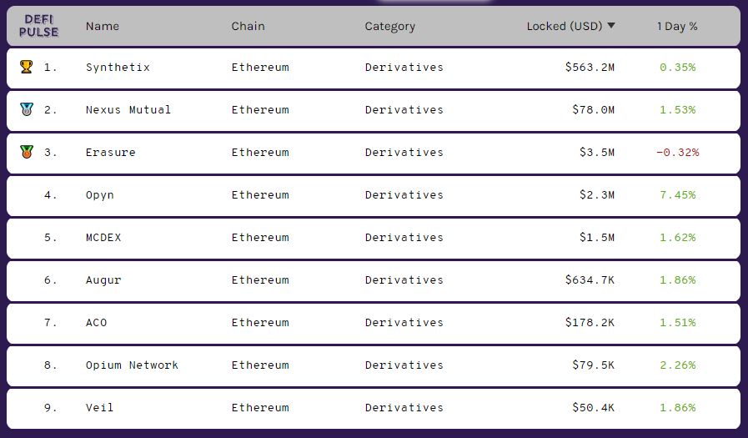The width and height of the screenshot is (748, 438).
Task: Sort by the Chain column header
Action: coord(248,26)
